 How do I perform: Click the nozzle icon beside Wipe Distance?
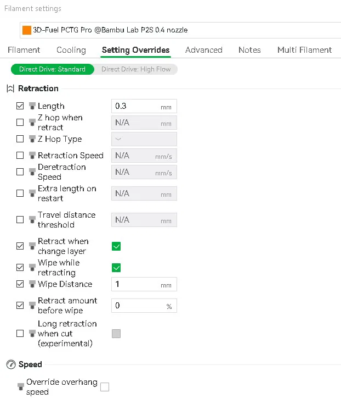tap(32, 284)
